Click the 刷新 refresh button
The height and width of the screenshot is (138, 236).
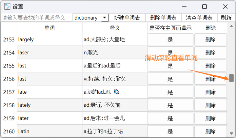pyautogui.click(x=226, y=18)
